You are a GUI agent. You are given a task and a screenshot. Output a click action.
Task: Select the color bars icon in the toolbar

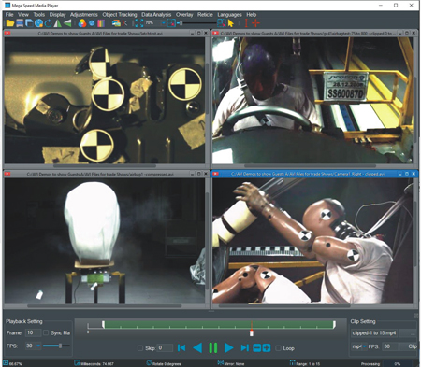pos(101,23)
